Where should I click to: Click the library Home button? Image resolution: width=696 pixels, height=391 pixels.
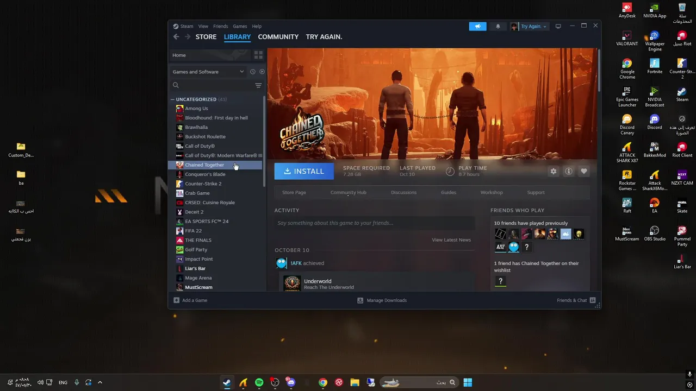(x=210, y=55)
